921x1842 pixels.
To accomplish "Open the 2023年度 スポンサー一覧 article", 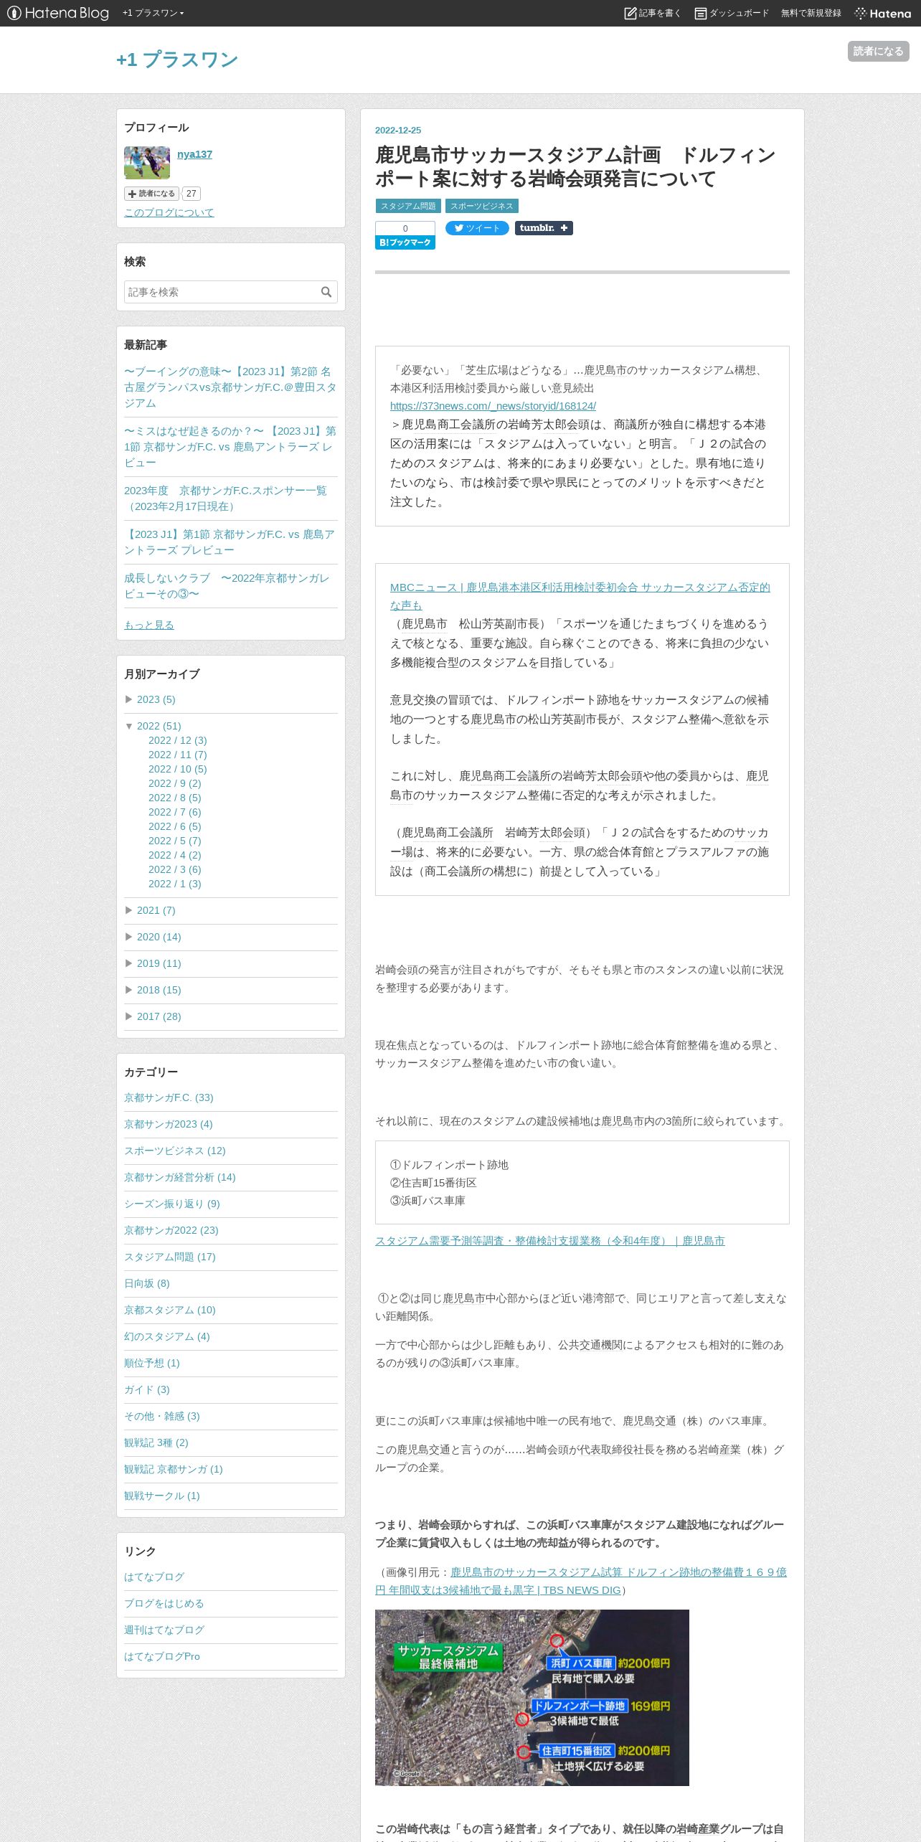I will 225,499.
